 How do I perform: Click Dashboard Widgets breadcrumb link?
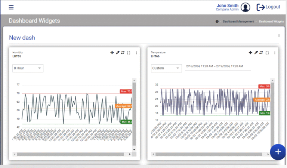(x=271, y=21)
